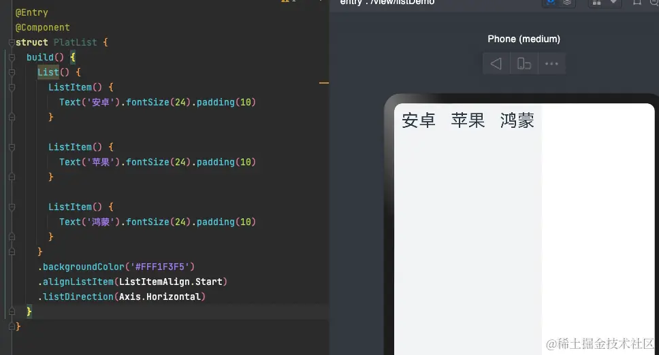The height and width of the screenshot is (355, 659).
Task: Click fold-end marker below the 安卓 Text line
Action: tap(12, 117)
